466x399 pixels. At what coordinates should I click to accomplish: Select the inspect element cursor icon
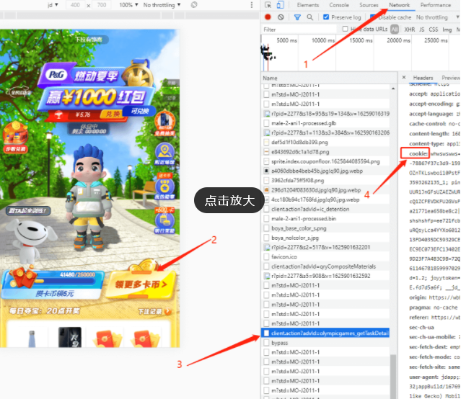(x=268, y=5)
